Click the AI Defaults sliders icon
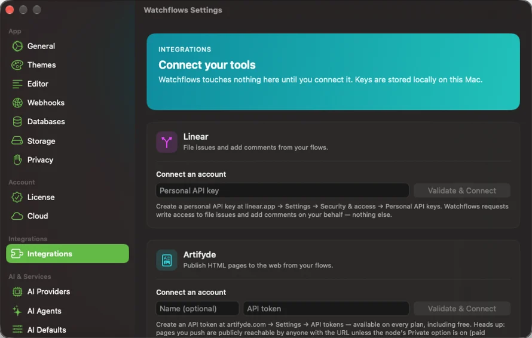The width and height of the screenshot is (532, 338). coord(17,330)
